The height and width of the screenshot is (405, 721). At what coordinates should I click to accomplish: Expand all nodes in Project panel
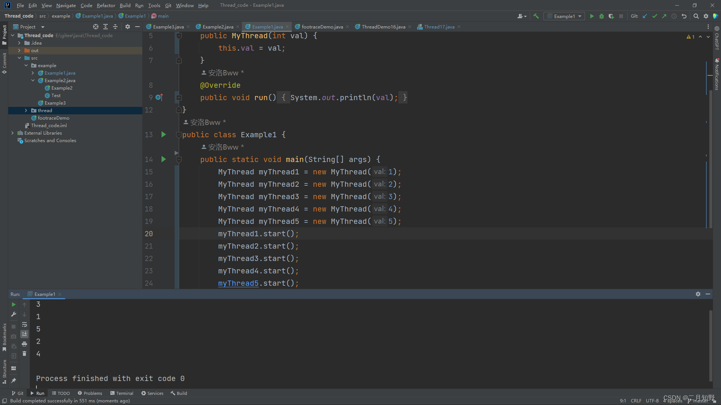tap(106, 27)
